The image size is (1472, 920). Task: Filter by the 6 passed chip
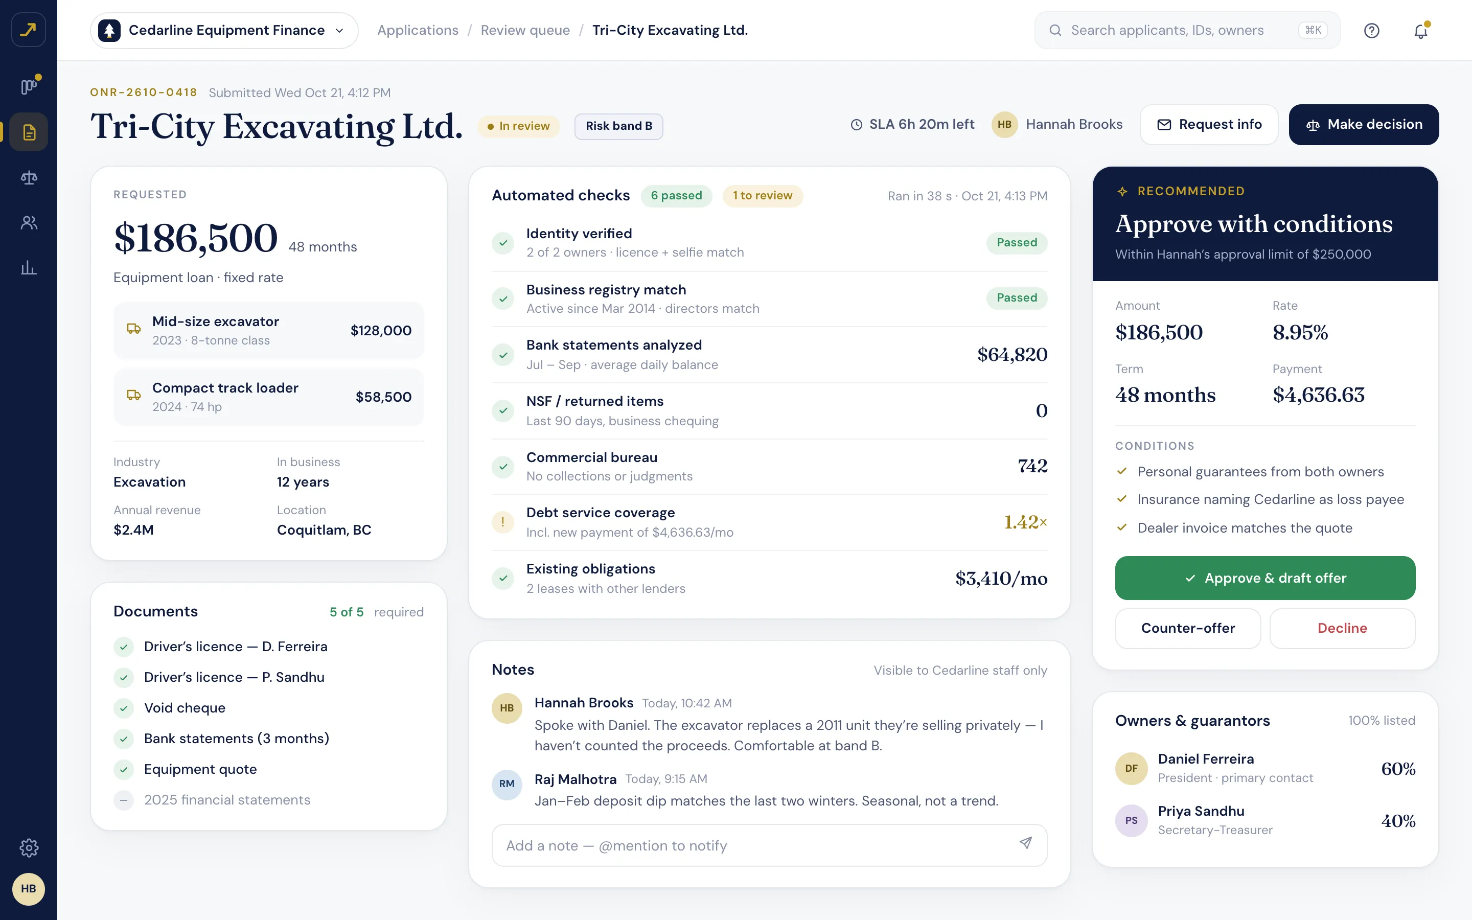(676, 196)
